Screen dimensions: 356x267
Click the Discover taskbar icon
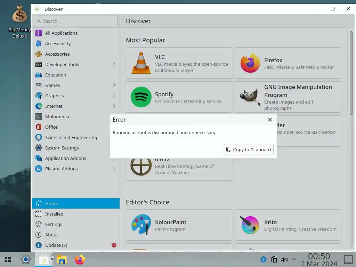click(43, 259)
